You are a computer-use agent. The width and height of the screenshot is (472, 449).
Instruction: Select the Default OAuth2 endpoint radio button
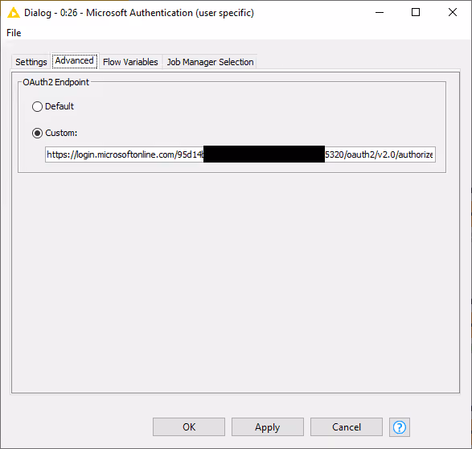tap(37, 106)
